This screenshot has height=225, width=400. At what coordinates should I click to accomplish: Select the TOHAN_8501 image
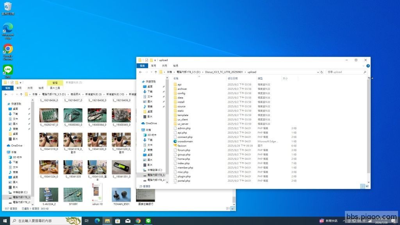tap(121, 196)
